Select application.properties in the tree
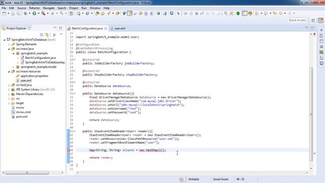The height and width of the screenshot is (183, 325). pyautogui.click(x=34, y=76)
